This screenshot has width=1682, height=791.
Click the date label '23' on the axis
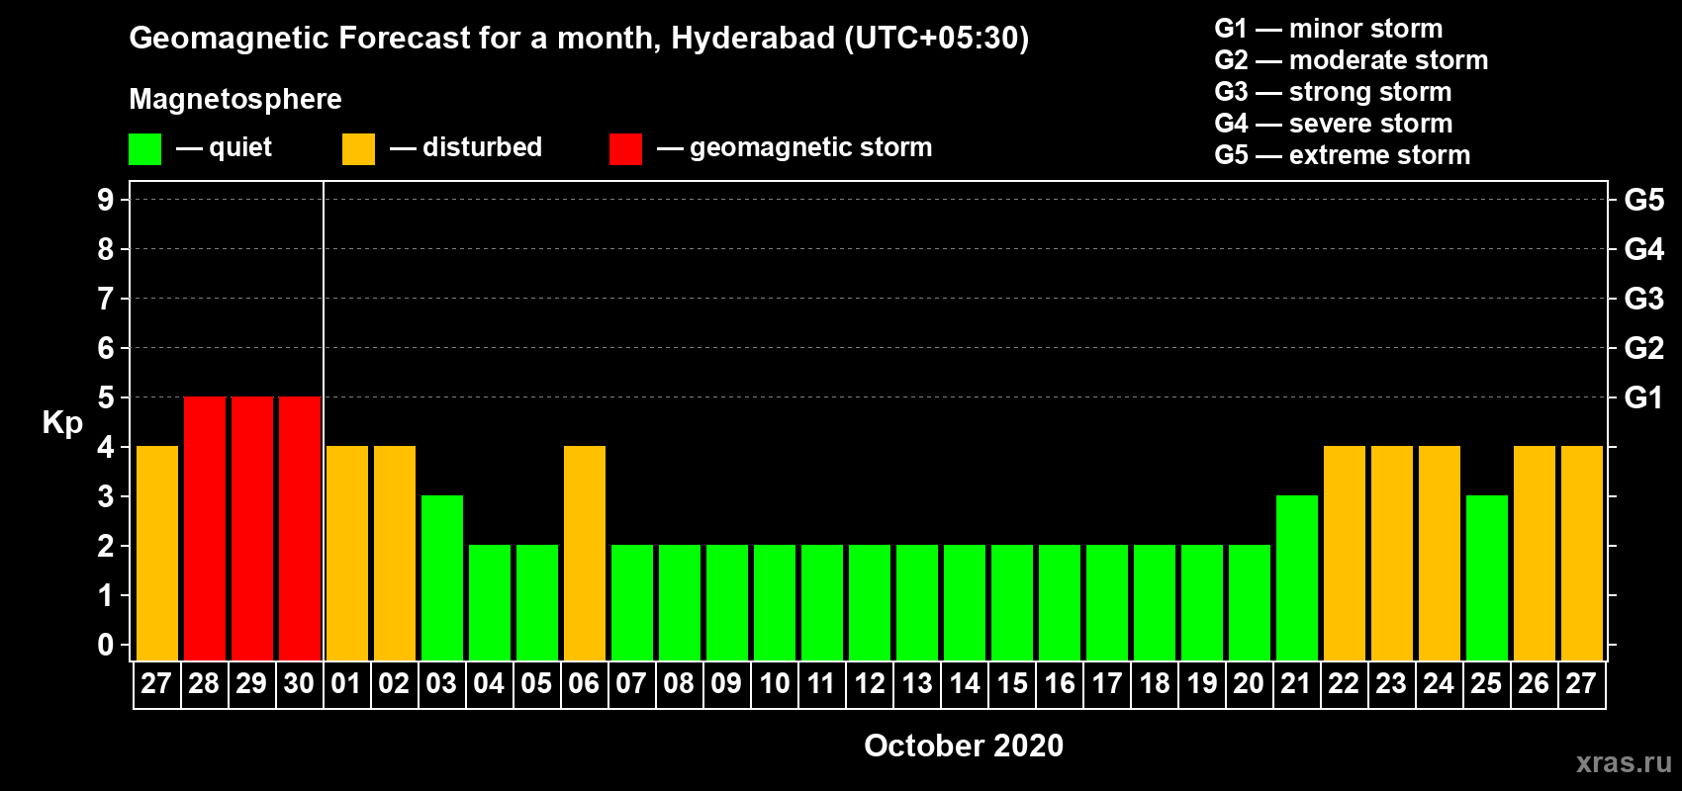[x=1391, y=684]
